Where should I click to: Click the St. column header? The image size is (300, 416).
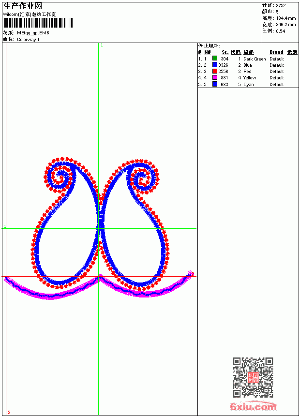[x=225, y=52]
